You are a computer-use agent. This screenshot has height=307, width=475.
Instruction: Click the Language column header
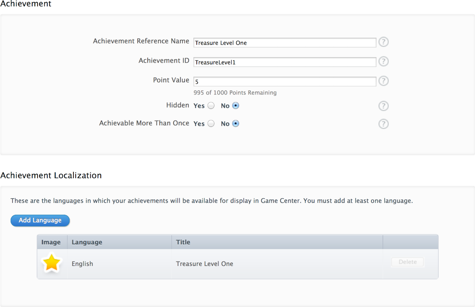[x=87, y=242]
